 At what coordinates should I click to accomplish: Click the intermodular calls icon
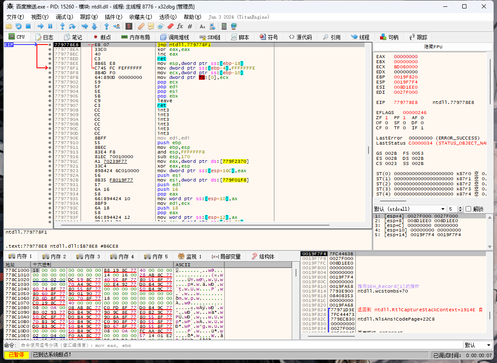coord(212,26)
